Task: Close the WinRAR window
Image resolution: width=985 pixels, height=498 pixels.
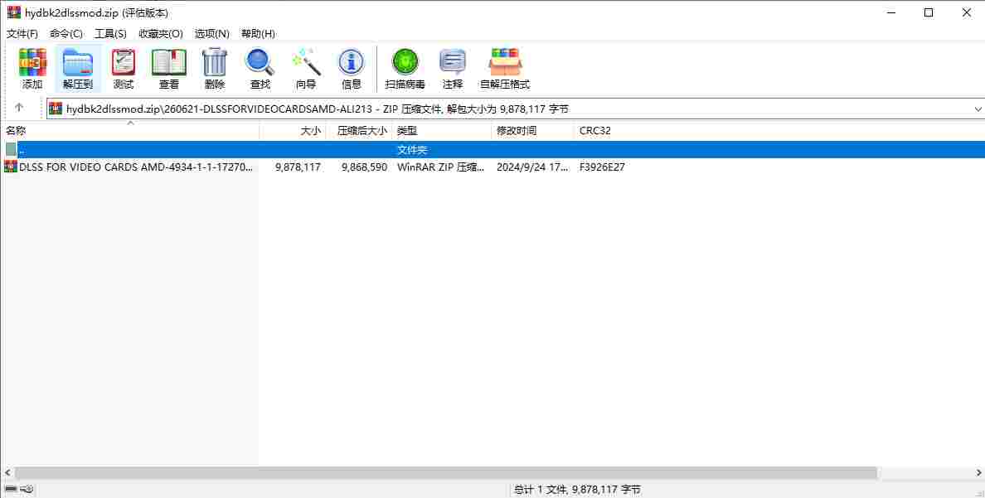Action: (x=966, y=12)
